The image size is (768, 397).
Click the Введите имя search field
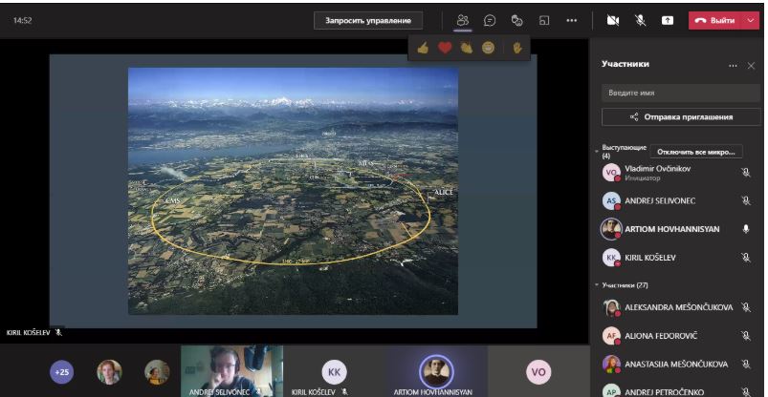[681, 93]
